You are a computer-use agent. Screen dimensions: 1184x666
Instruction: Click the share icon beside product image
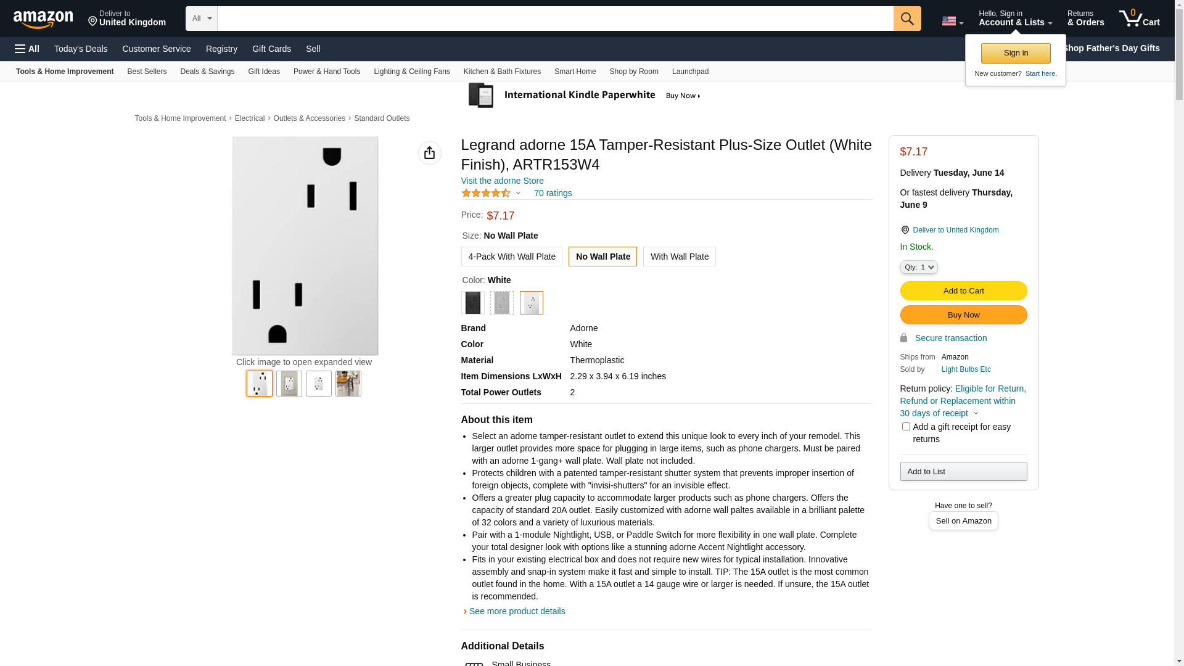point(429,153)
